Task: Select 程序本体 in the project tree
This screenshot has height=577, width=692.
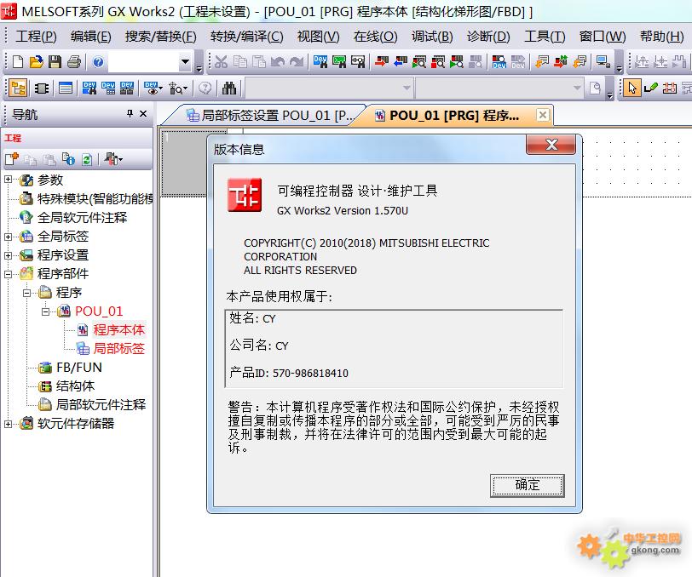Action: [118, 329]
